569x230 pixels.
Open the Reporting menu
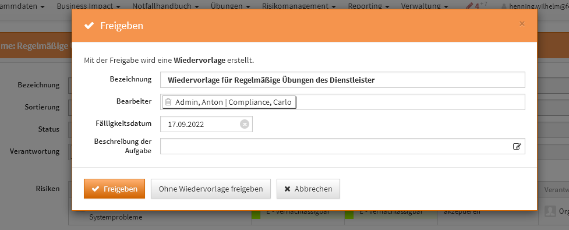369,6
